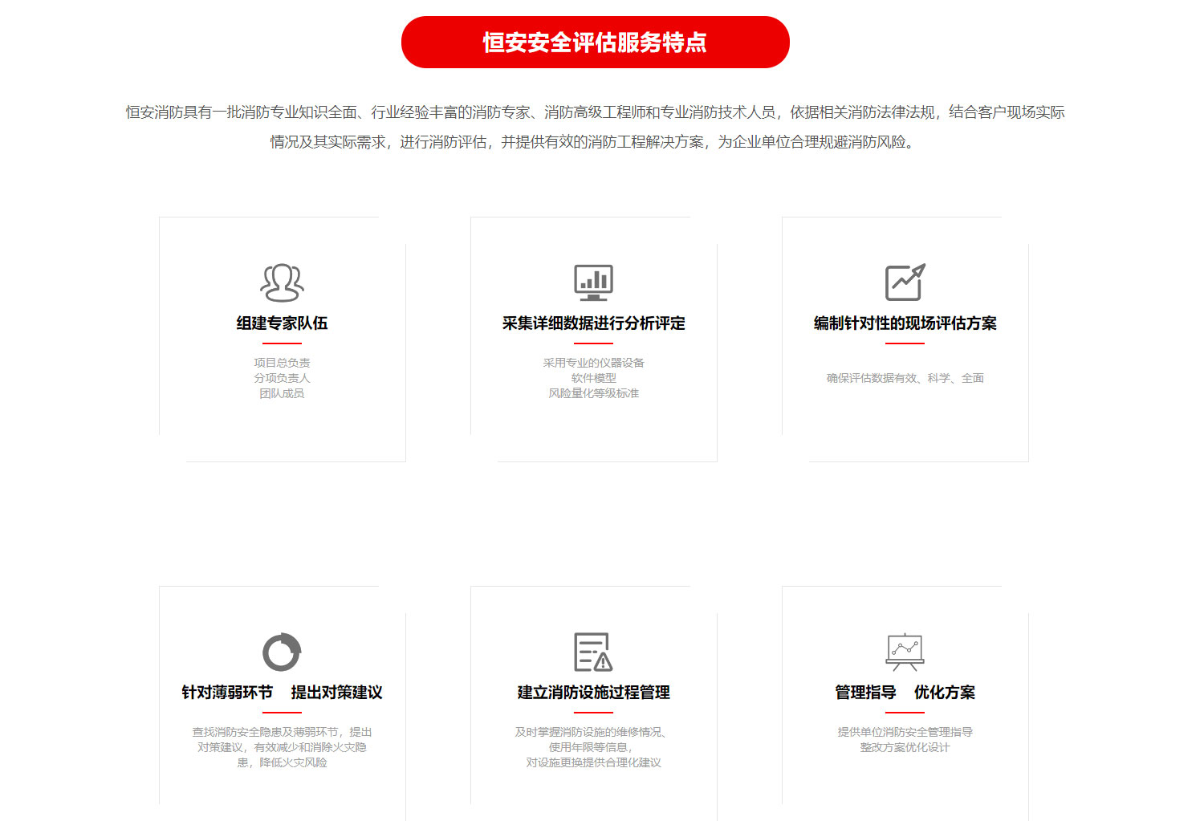Click the 团队成员 text line
This screenshot has height=821, width=1204.
coord(282,393)
